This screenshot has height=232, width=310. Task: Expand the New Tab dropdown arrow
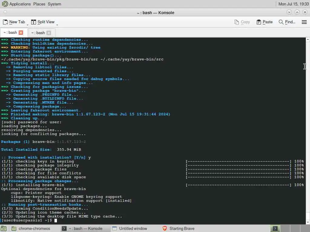(28, 24)
